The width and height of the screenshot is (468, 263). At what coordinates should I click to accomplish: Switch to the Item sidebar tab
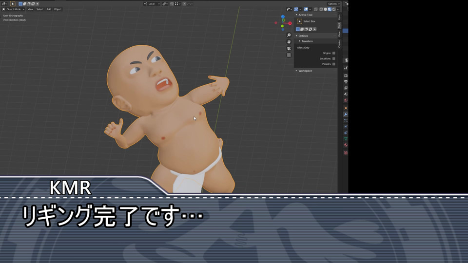point(339,17)
